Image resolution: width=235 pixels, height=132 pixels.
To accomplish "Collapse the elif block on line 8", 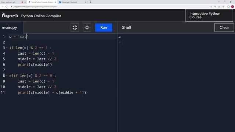I will coord(7,76).
